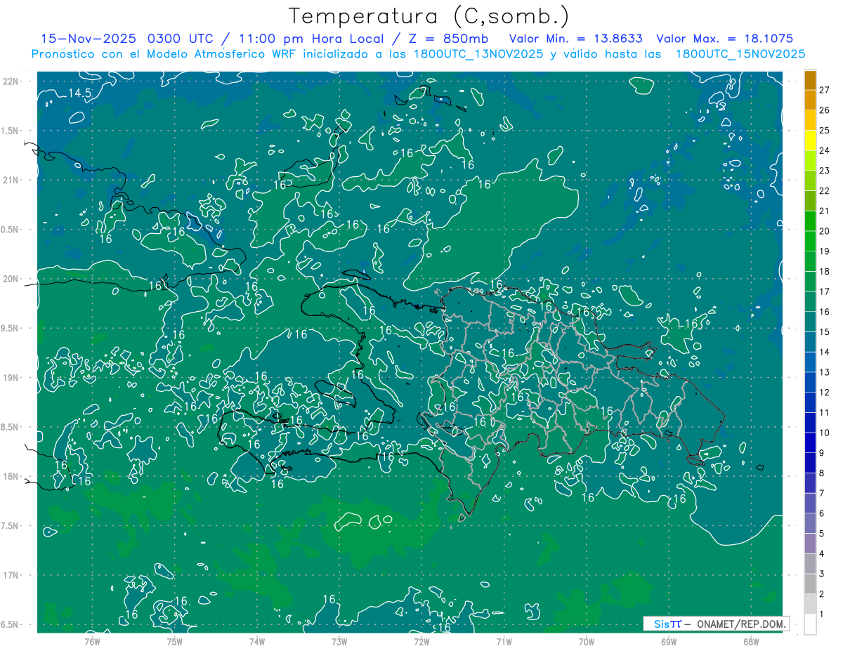The image size is (843, 651).
Task: Click the title 'Temperatura (C,somb.)'
Action: pos(429,17)
